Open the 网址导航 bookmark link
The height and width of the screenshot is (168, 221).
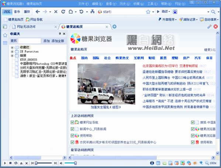pyautogui.click(x=34, y=20)
